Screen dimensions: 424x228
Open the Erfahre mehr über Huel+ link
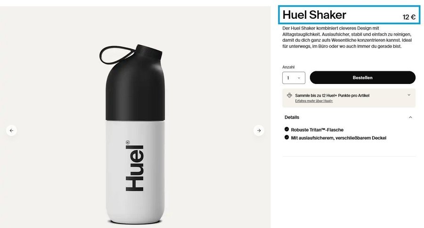tap(314, 101)
